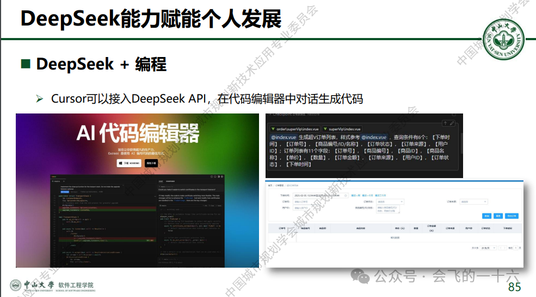This screenshot has width=536, height=297.
Task: Click the 用户ID input field
Action: point(307,207)
